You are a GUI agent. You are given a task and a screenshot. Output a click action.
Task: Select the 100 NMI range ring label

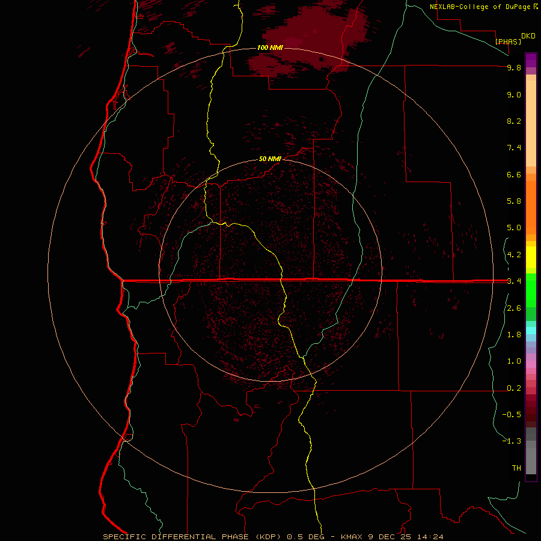coord(270,47)
